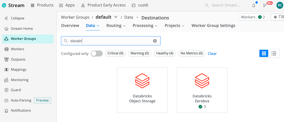
Task: Click the Data breadcrumb
Action: [129, 17]
